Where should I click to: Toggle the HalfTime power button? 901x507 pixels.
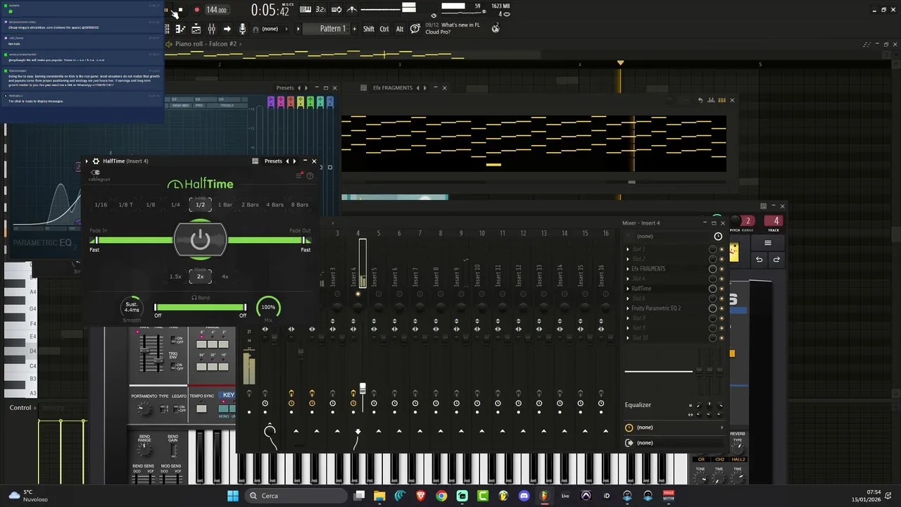click(x=200, y=240)
